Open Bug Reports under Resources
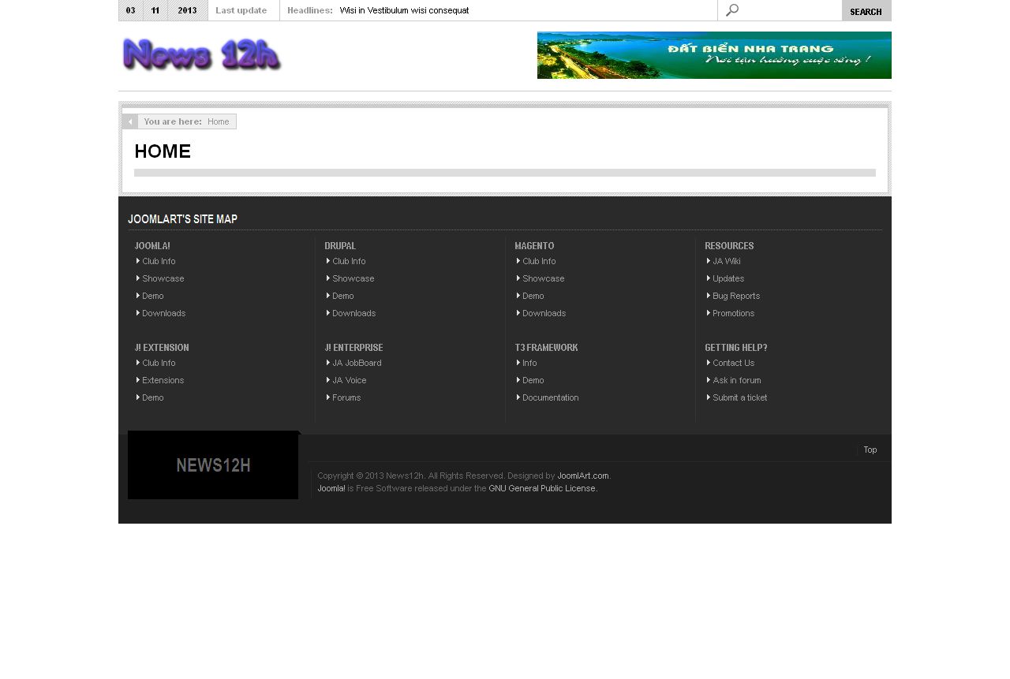Image resolution: width=1010 pixels, height=679 pixels. pyautogui.click(x=736, y=296)
